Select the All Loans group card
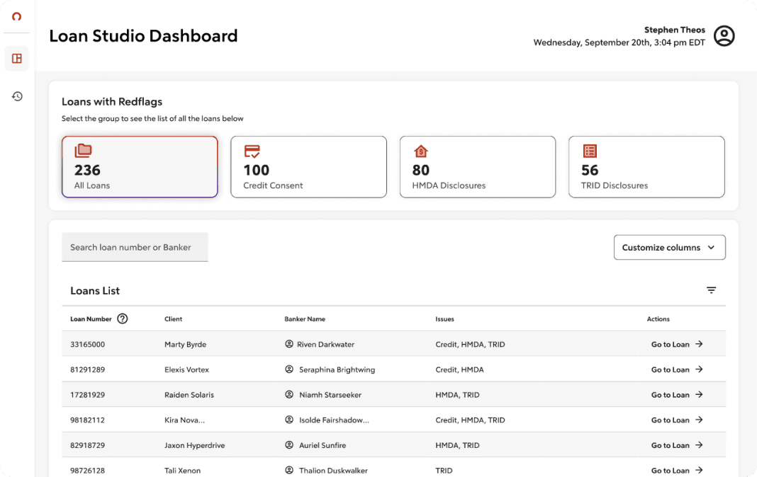757x477 pixels. point(140,167)
